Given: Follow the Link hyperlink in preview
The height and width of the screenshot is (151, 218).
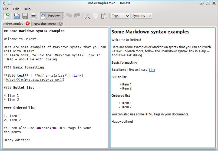Looking at the screenshot, I should click(152, 70).
